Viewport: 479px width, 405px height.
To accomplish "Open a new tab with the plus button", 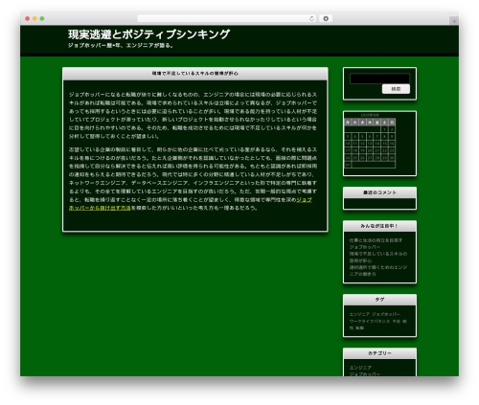I will 454,21.
